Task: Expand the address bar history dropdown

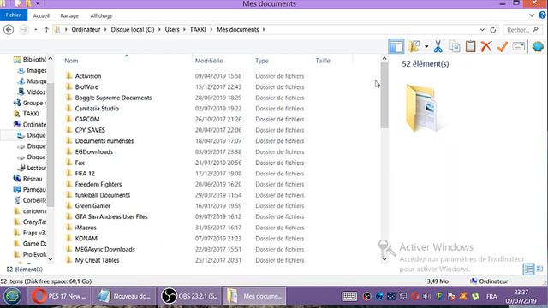Action: tap(482, 30)
